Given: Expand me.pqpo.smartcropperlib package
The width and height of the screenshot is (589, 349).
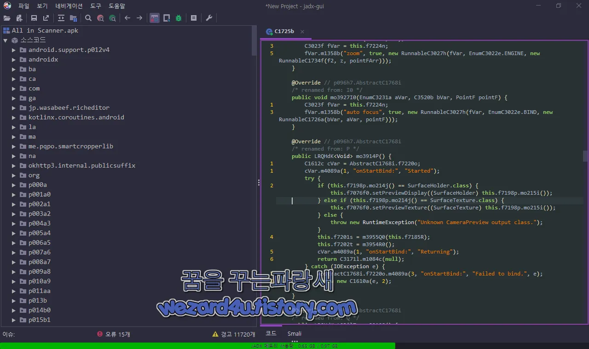Looking at the screenshot, I should click(x=14, y=146).
